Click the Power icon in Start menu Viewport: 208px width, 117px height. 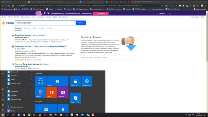(3, 110)
